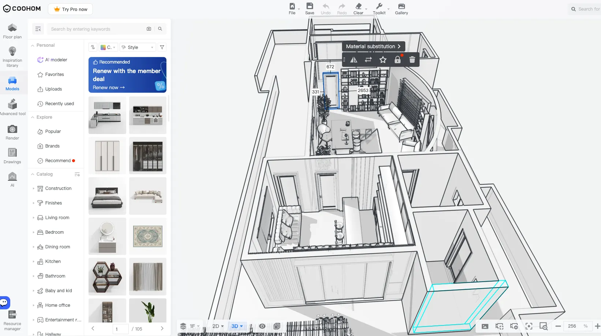This screenshot has height=336, width=601.
Task: Save the project
Action: point(309,9)
